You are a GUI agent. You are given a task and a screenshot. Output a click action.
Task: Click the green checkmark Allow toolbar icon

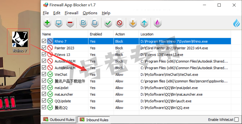pyautogui.click(x=108, y=23)
